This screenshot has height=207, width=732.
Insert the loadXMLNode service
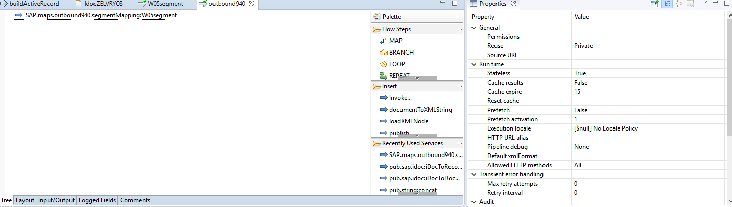(404, 121)
